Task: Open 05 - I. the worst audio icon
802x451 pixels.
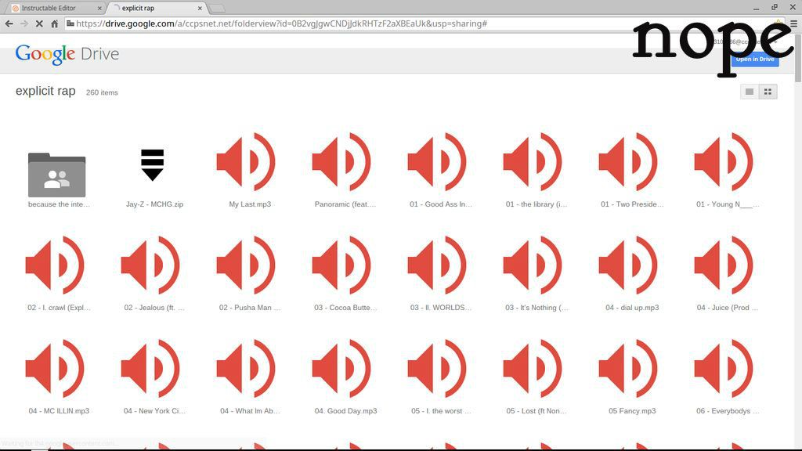Action: click(x=437, y=369)
